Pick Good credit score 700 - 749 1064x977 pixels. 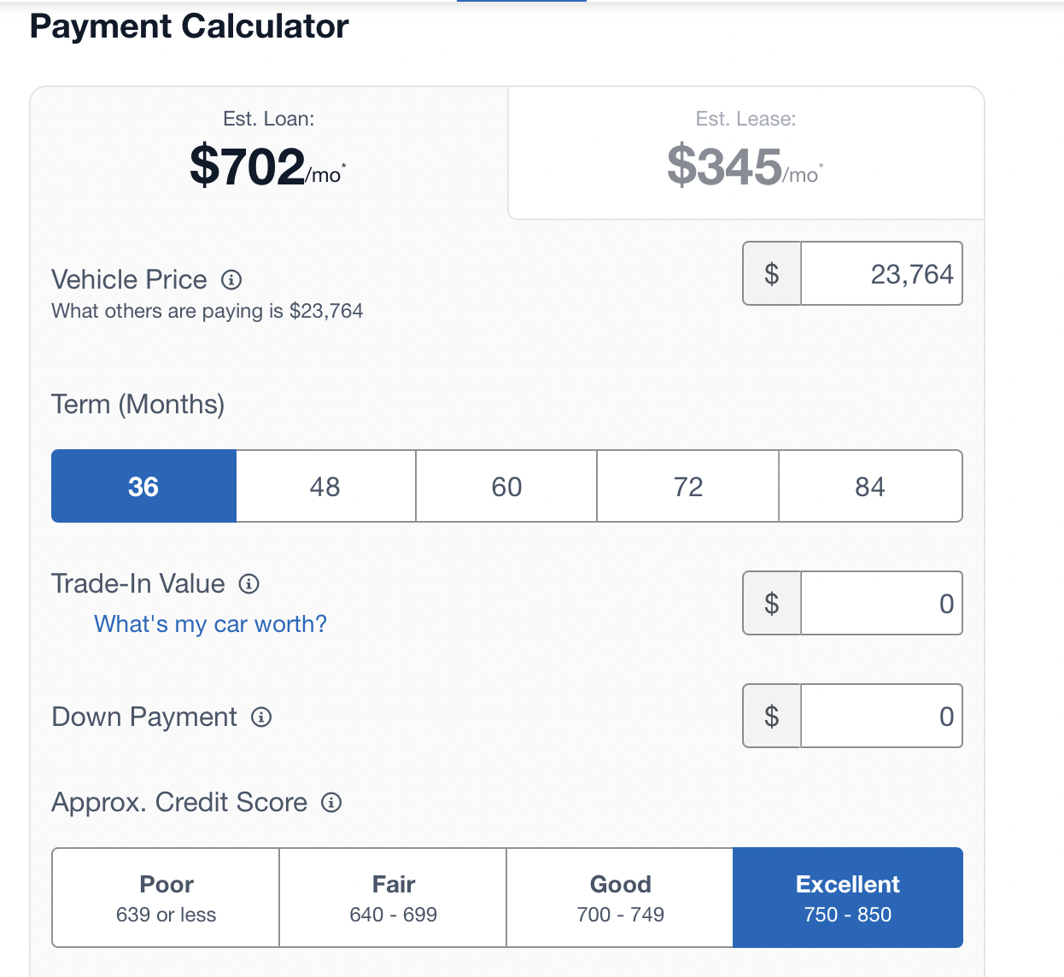pyautogui.click(x=620, y=898)
